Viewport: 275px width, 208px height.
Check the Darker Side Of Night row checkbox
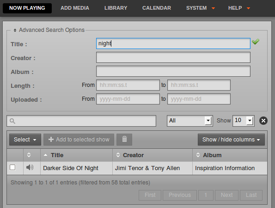tap(12, 167)
